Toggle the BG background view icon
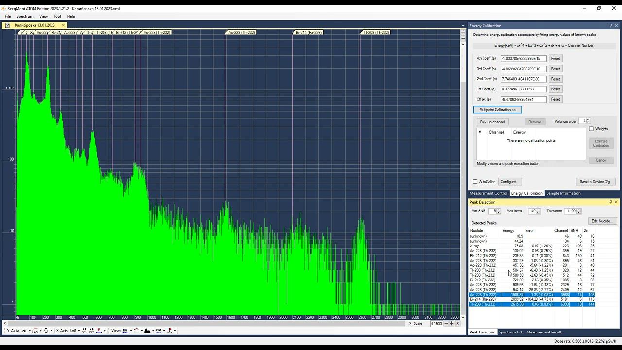The width and height of the screenshot is (622, 350). click(125, 331)
